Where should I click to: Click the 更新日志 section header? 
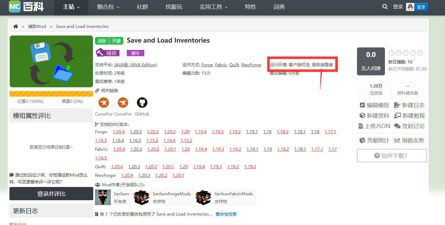pos(51,211)
